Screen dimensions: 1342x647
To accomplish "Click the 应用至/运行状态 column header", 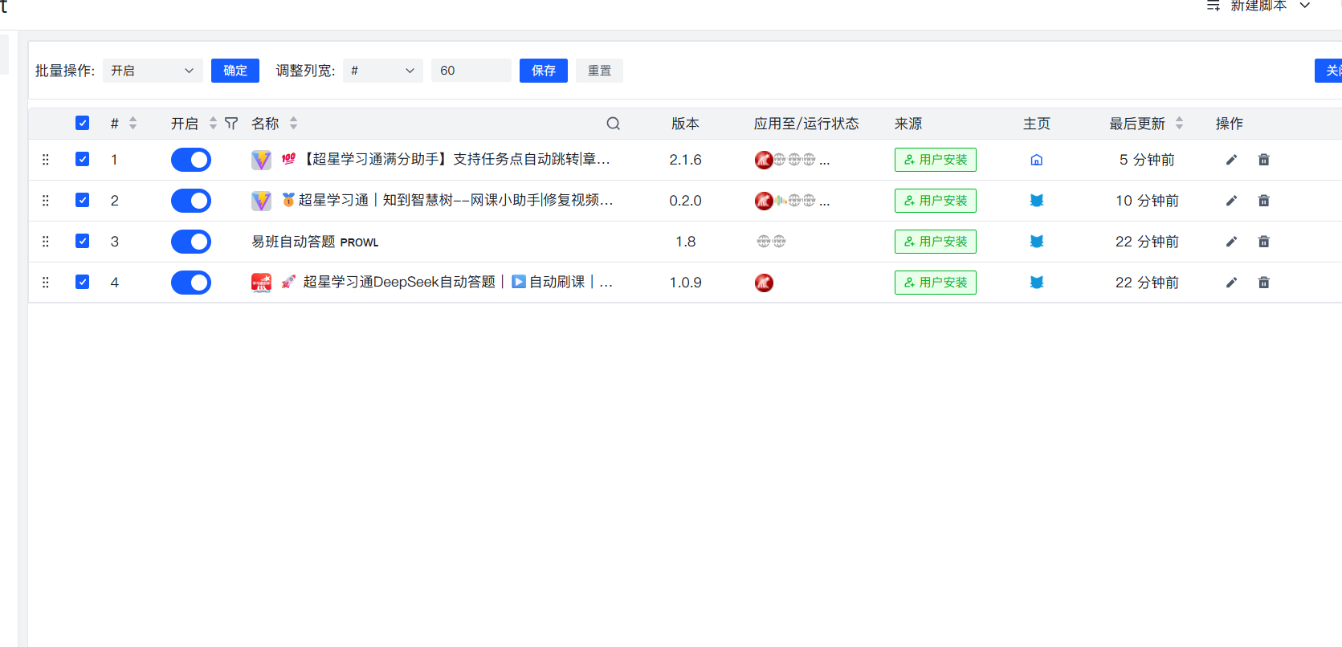I will click(x=806, y=124).
